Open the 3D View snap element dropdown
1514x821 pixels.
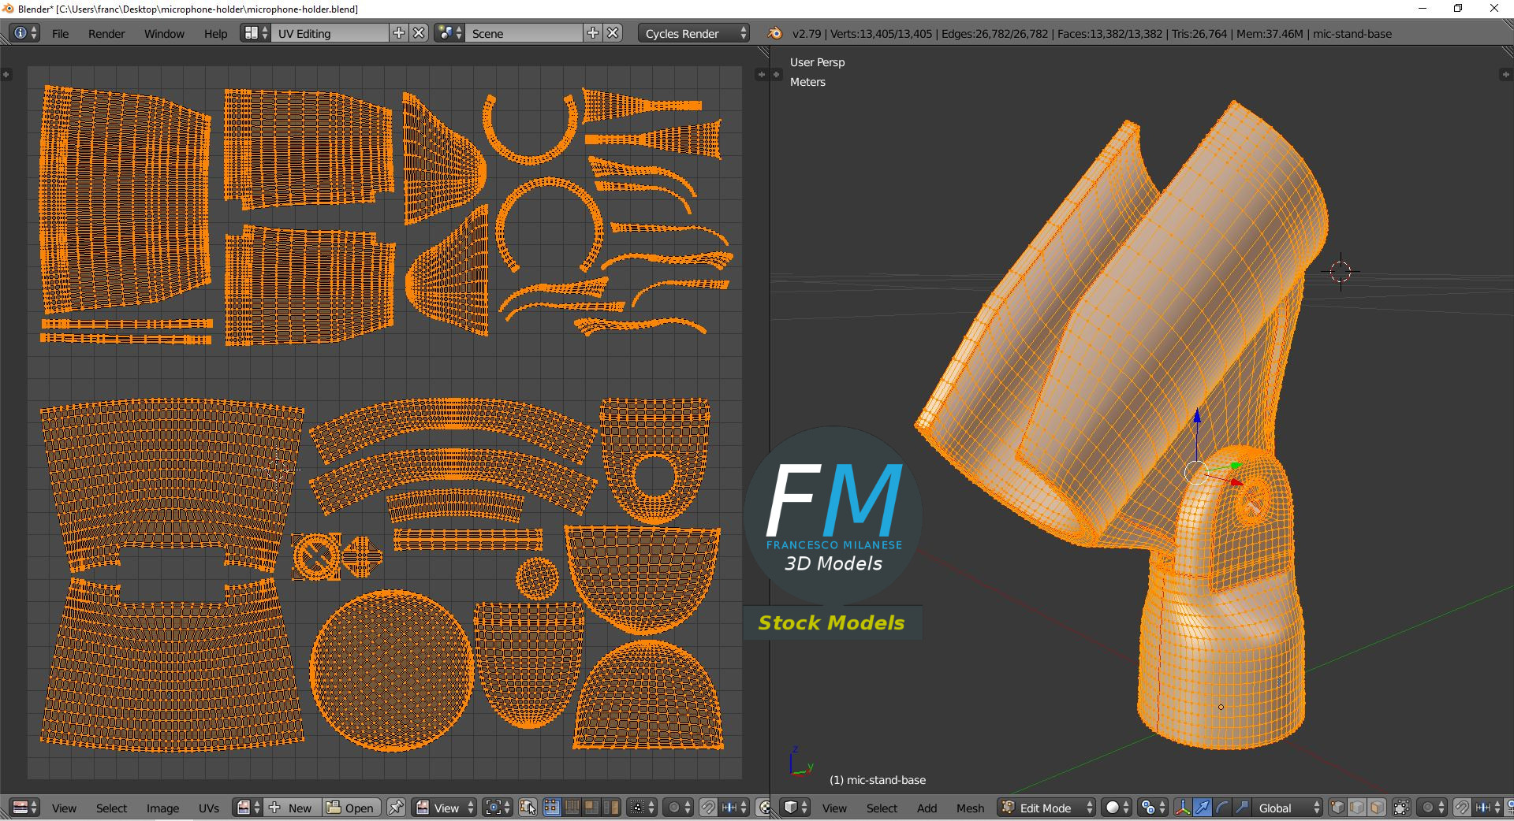(1488, 808)
